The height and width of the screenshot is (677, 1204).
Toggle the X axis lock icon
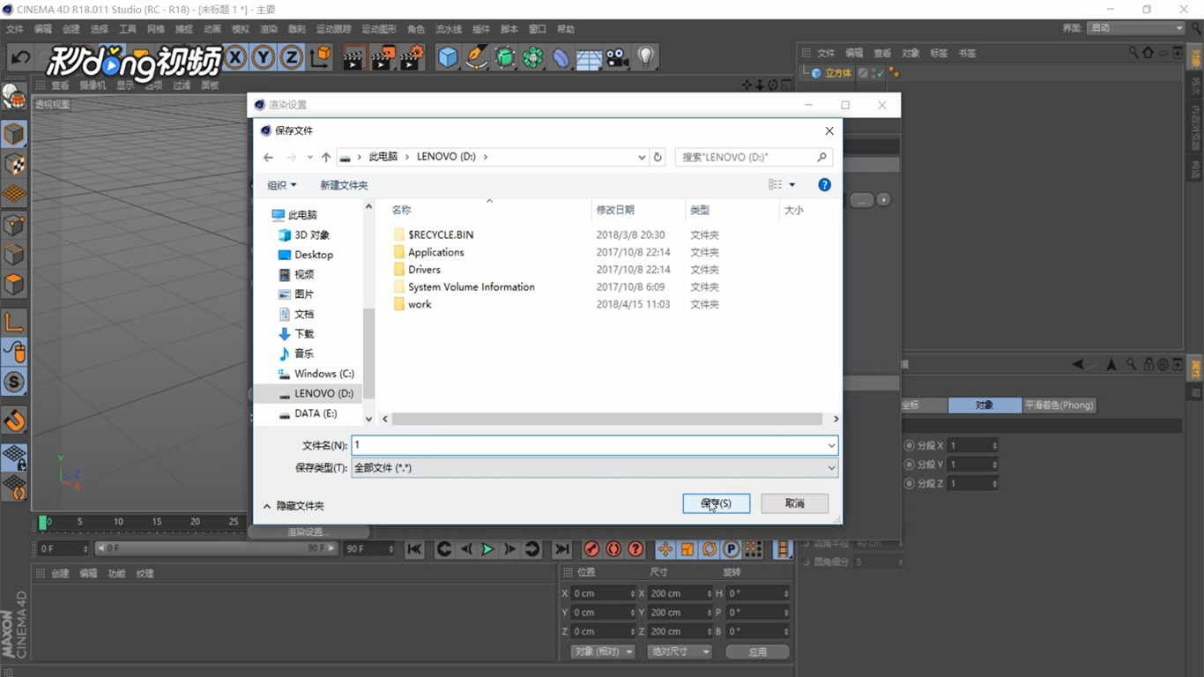(235, 58)
